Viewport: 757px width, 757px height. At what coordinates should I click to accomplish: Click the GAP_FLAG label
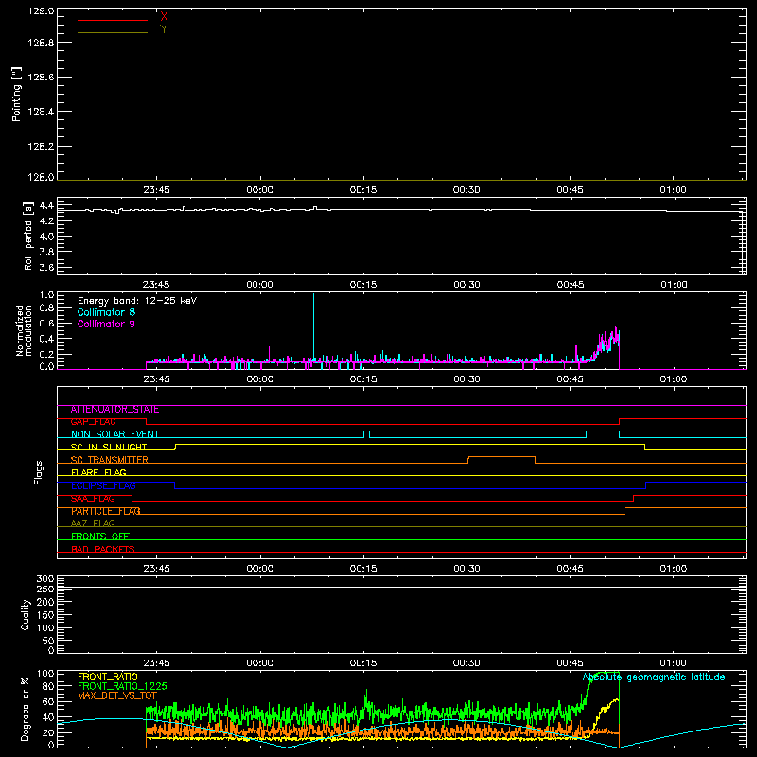coord(93,422)
